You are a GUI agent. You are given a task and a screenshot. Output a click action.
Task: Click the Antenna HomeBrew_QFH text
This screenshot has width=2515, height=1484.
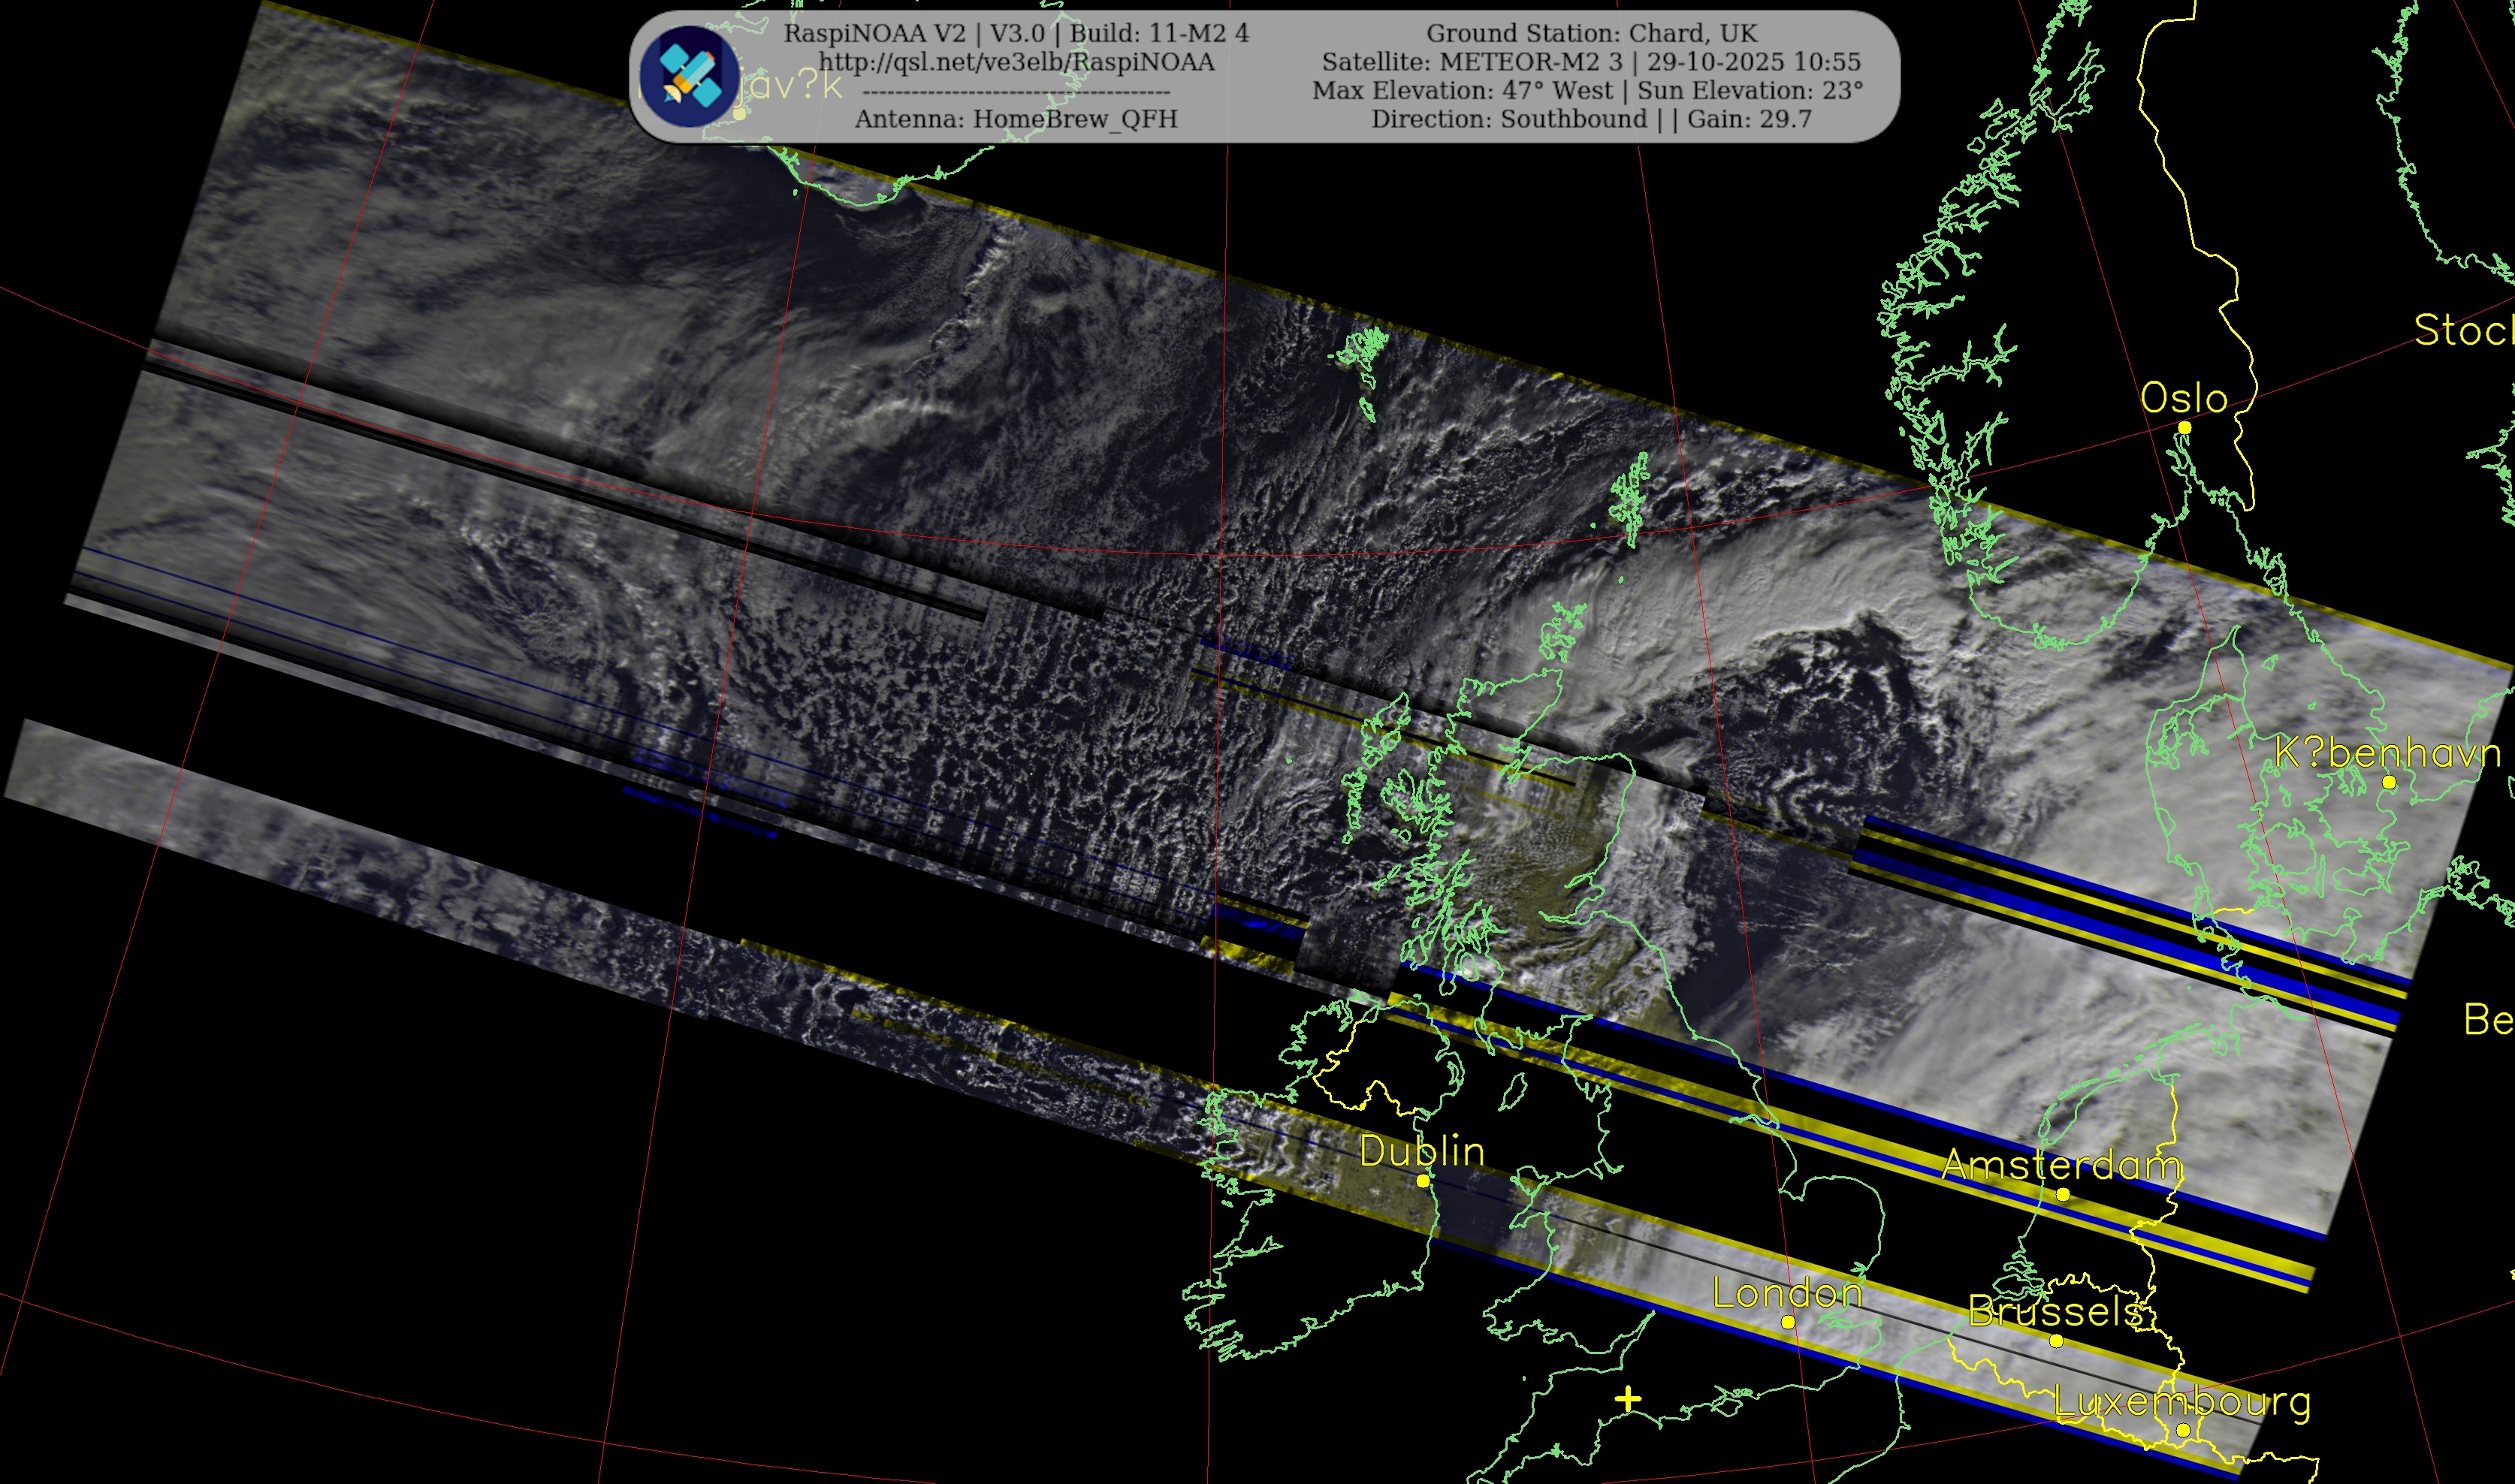[1016, 119]
